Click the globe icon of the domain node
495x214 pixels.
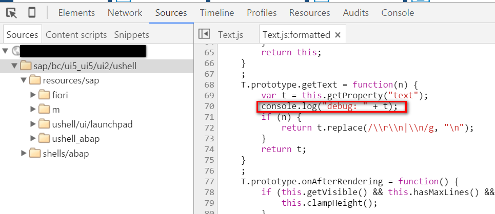click(x=15, y=51)
